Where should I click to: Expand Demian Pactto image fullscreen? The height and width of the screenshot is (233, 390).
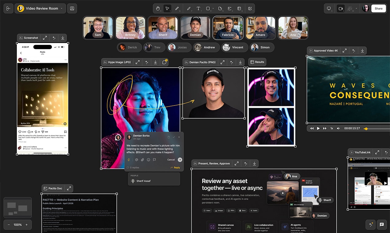click(222, 62)
